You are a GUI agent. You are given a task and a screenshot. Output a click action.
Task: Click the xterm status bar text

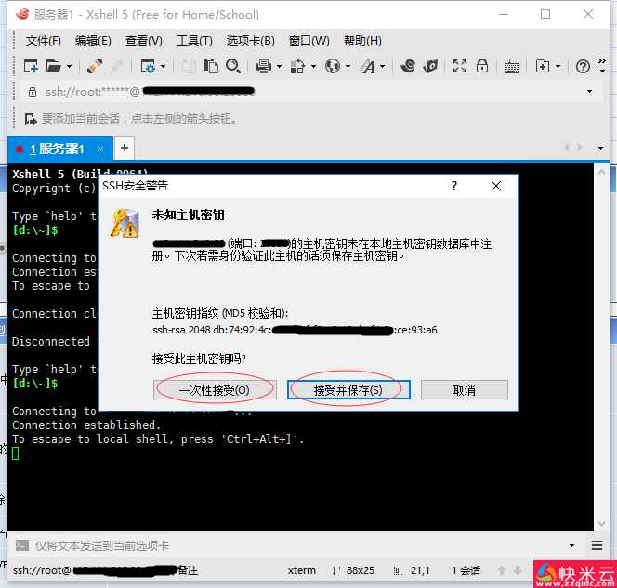tap(301, 570)
